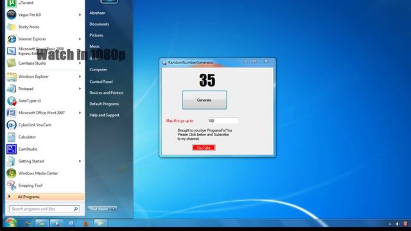
Task: Click the Generate button
Action: [204, 100]
